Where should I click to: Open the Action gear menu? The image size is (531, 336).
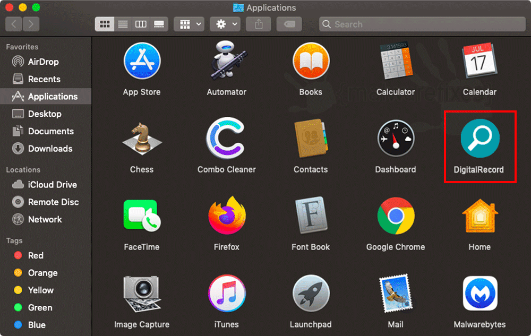[225, 24]
